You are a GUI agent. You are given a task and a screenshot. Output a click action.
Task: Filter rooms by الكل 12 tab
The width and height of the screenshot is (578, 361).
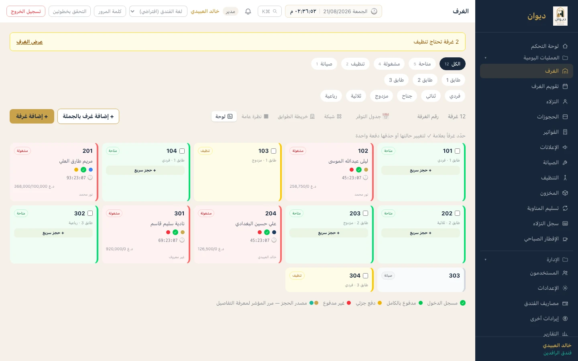click(452, 64)
